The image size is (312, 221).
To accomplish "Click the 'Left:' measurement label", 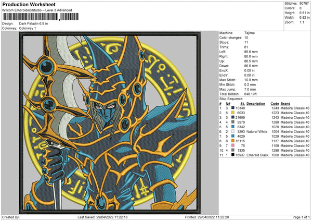I will [x=223, y=52].
